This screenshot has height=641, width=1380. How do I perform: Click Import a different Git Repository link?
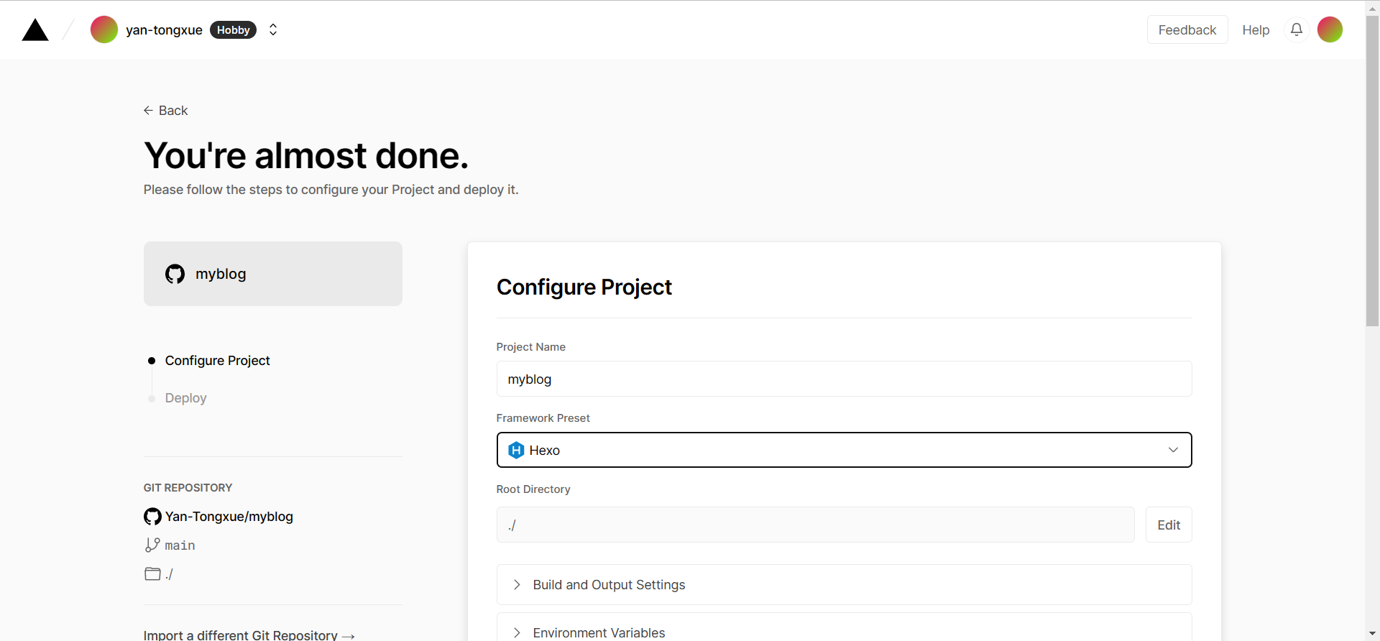(x=249, y=635)
